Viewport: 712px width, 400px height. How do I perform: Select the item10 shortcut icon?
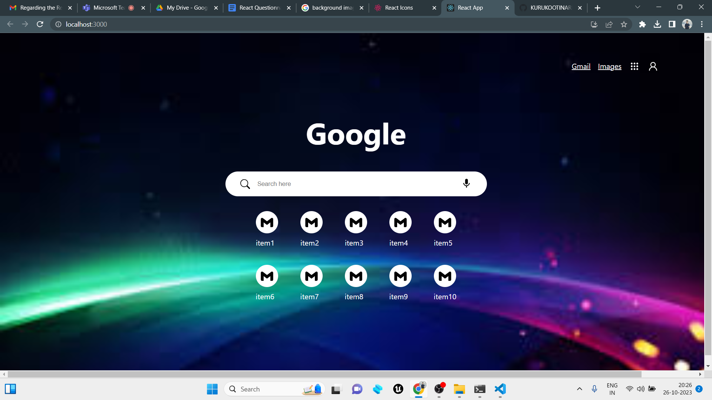445,276
